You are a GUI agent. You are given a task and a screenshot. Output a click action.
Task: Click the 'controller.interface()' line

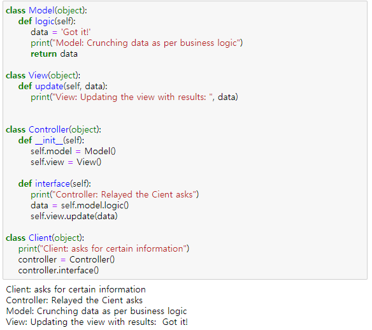click(59, 271)
